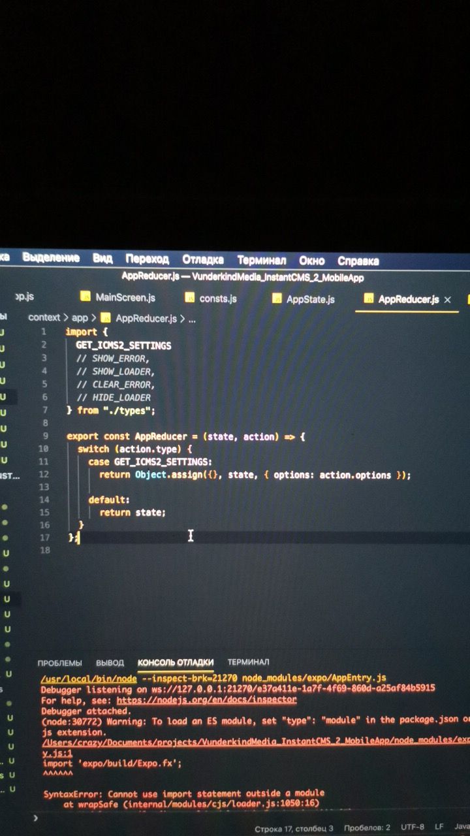The image size is (470, 836).
Task: Click switch (action.type) on line 10
Action: pos(135,449)
